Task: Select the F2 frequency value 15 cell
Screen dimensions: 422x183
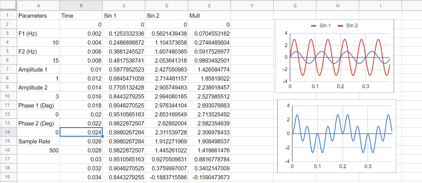Action: pyautogui.click(x=38, y=61)
